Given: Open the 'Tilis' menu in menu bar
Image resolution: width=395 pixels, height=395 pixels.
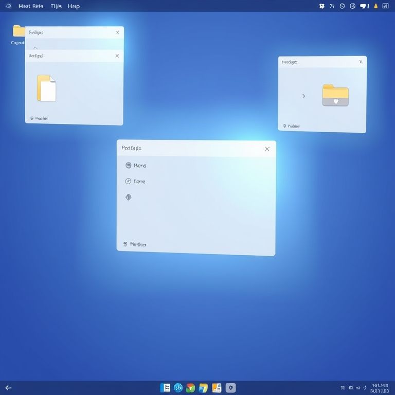Looking at the screenshot, I should pyautogui.click(x=56, y=6).
